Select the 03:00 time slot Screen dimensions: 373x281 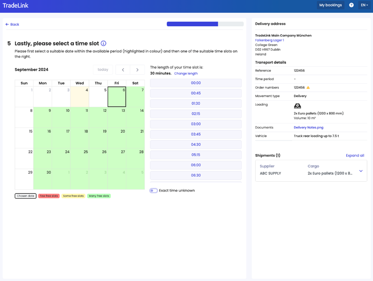196,124
